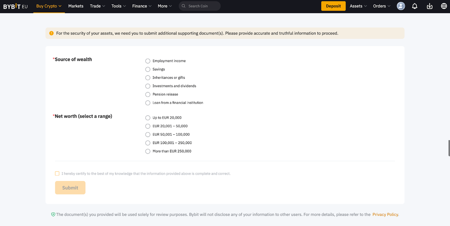
Task: Click the orange warning info icon
Action: pos(51,33)
